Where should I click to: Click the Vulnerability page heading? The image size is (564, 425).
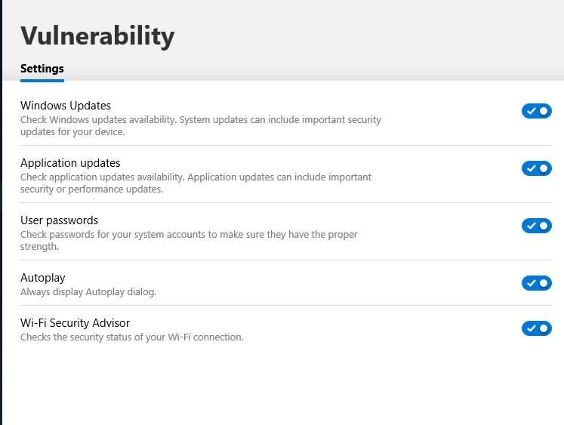coord(97,35)
